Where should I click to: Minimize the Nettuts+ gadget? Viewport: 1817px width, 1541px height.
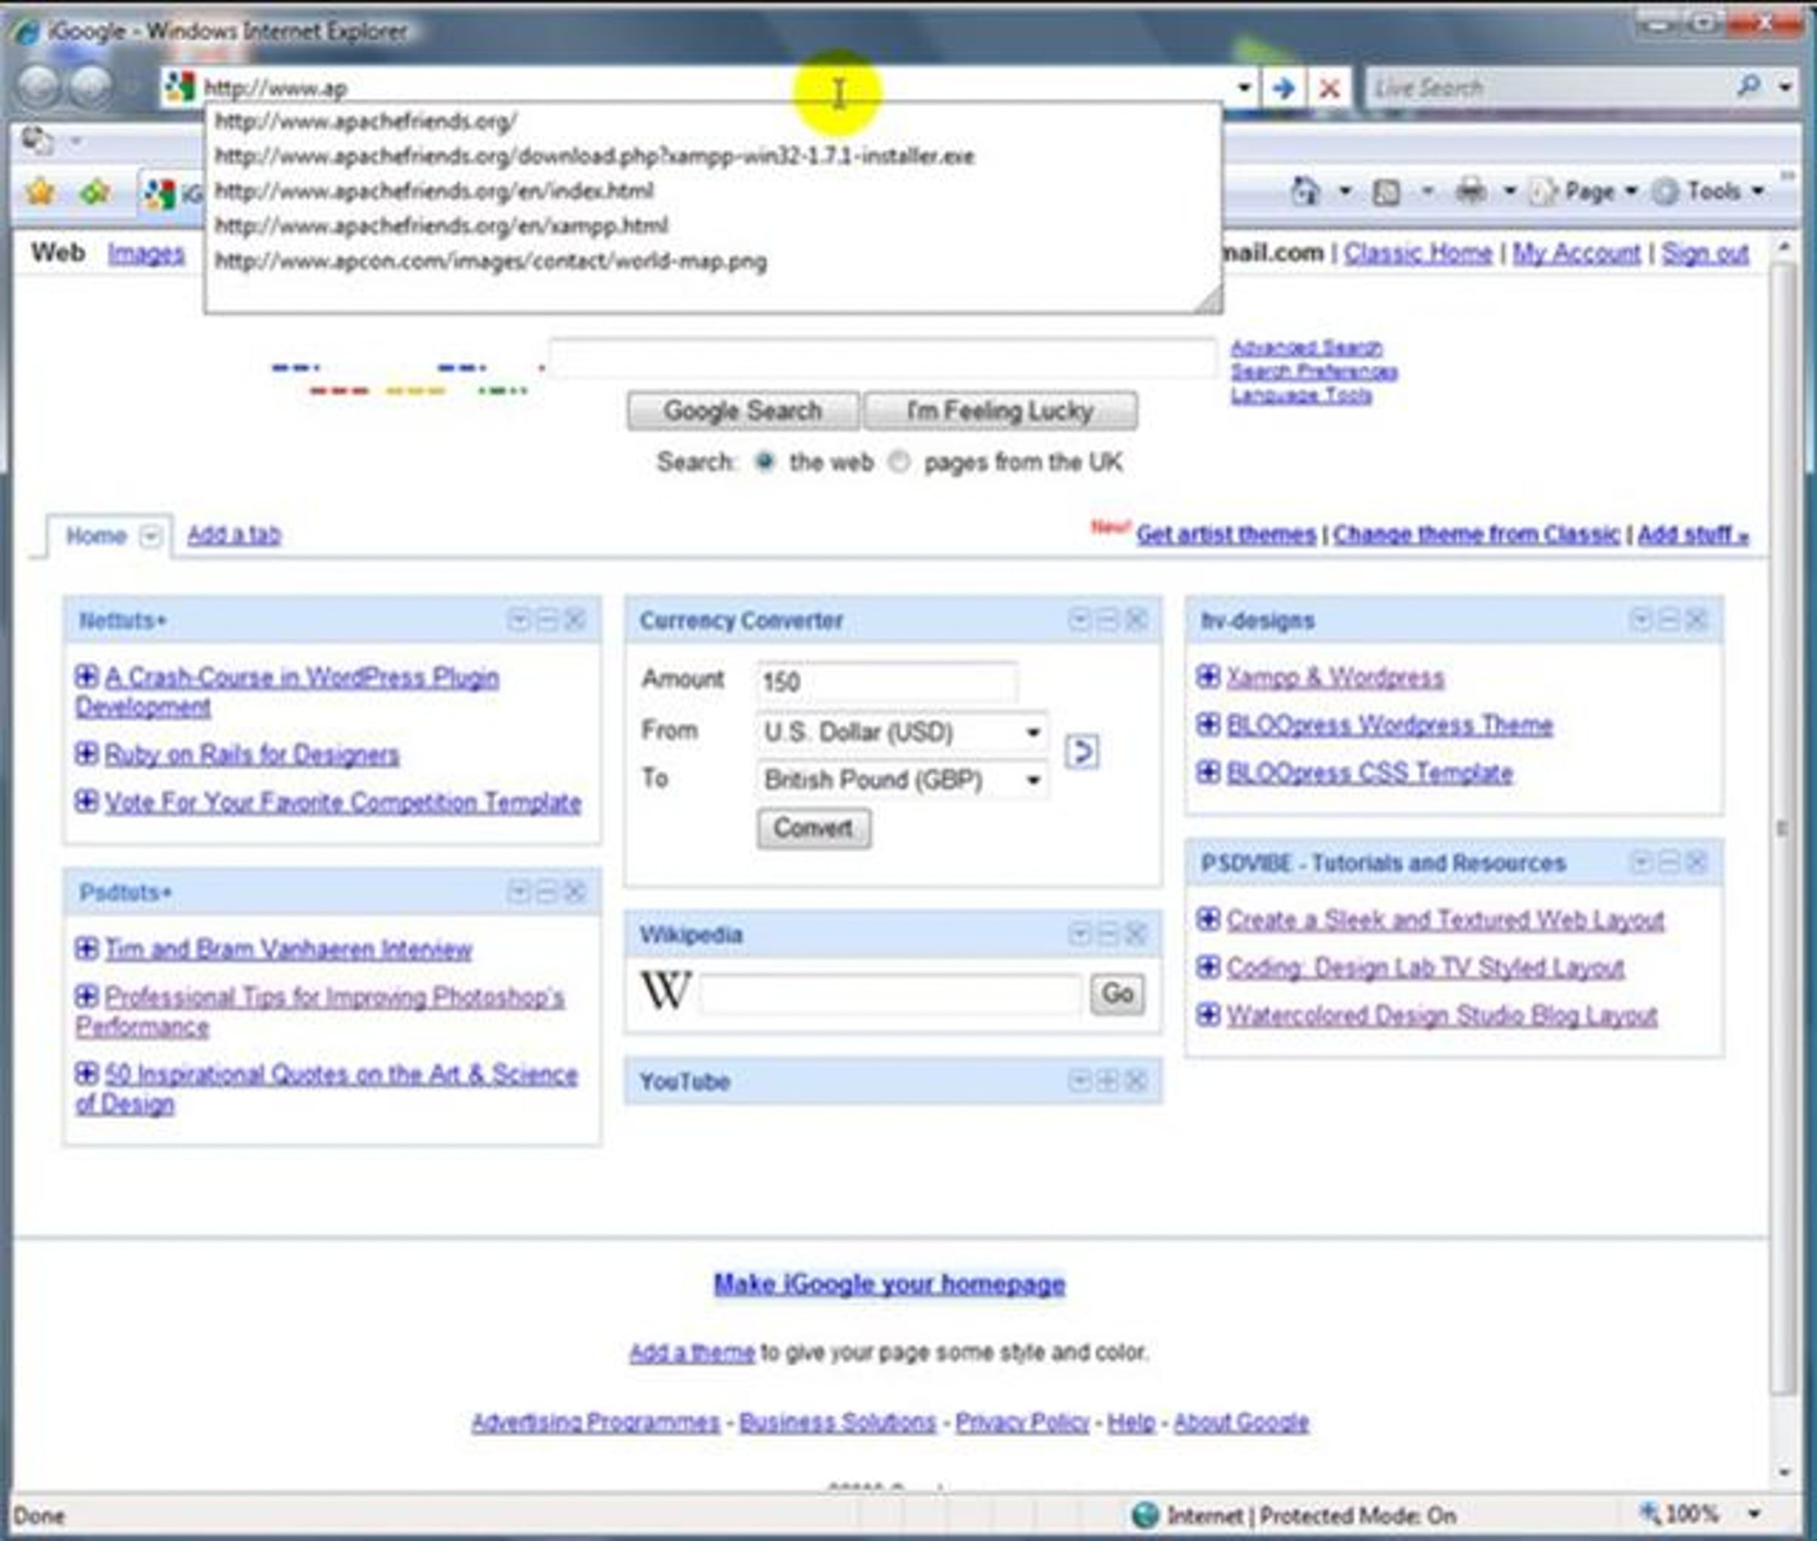coord(547,620)
